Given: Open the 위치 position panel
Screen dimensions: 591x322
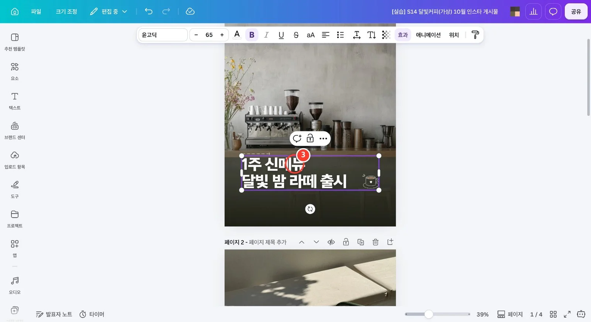Looking at the screenshot, I should point(454,35).
